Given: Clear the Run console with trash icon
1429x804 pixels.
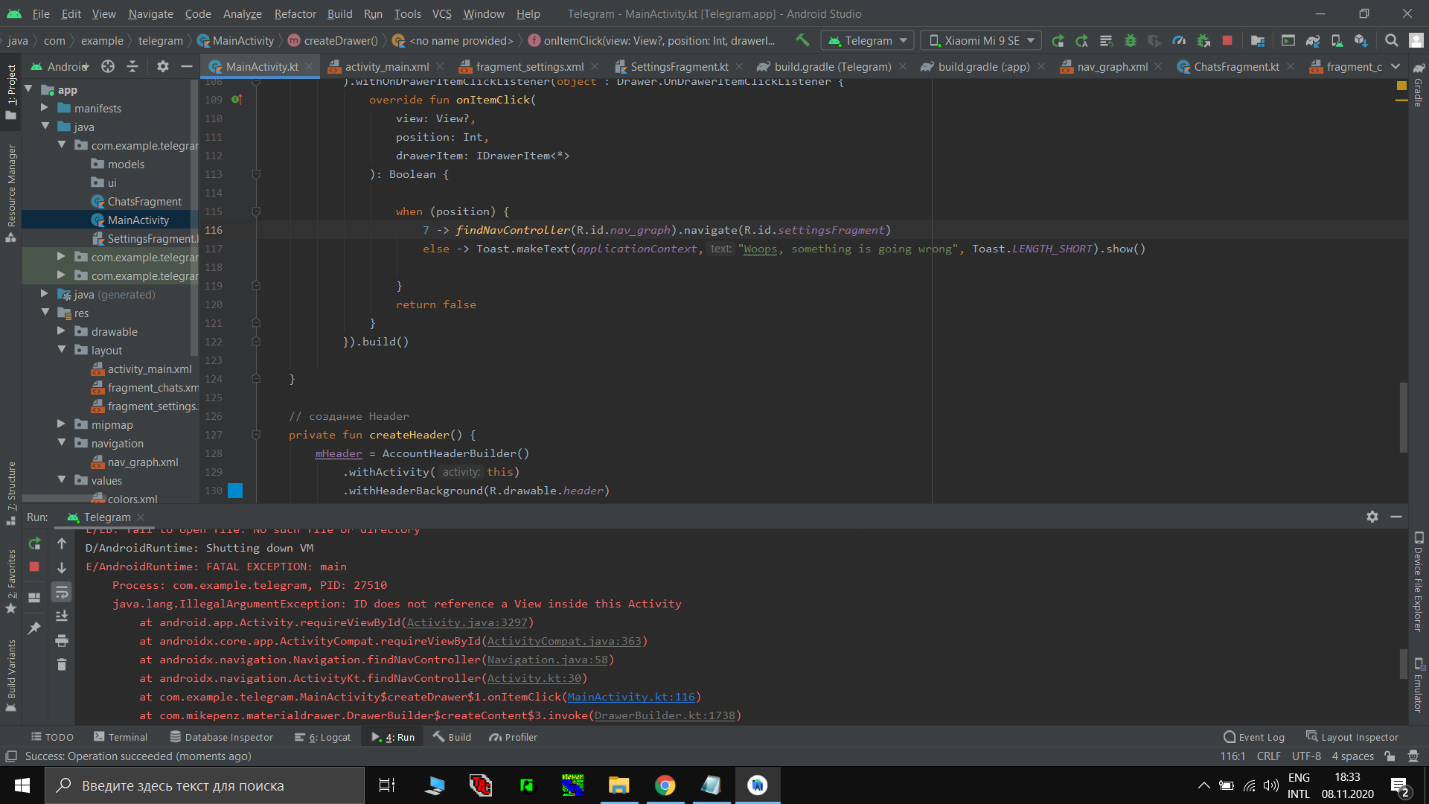Looking at the screenshot, I should 62,664.
